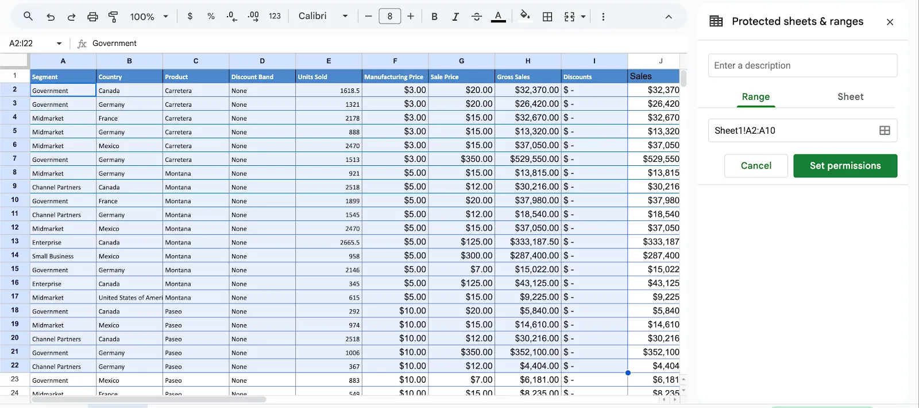Close the Protected sheets & ranges panel
This screenshot has height=408, width=919.
point(890,22)
